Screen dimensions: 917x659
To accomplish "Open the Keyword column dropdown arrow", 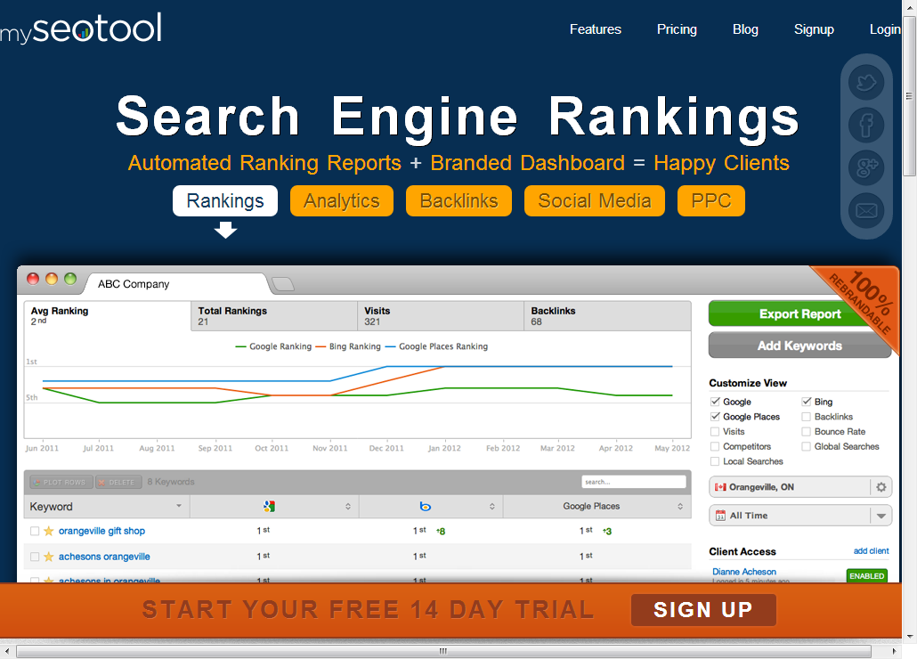I will (178, 507).
